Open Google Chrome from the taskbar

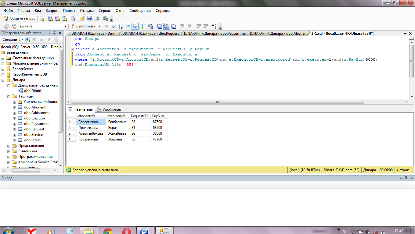(x=107, y=231)
